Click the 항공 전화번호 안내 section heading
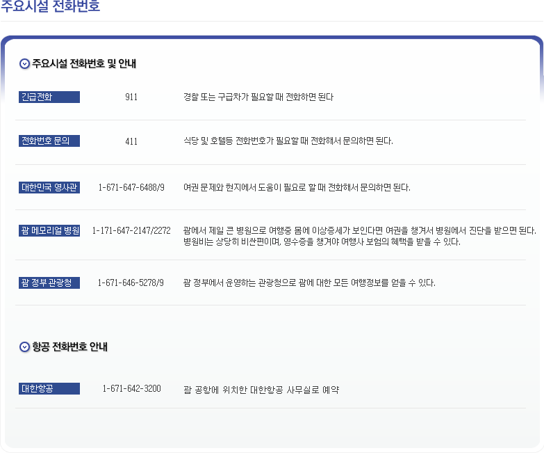 (70, 347)
